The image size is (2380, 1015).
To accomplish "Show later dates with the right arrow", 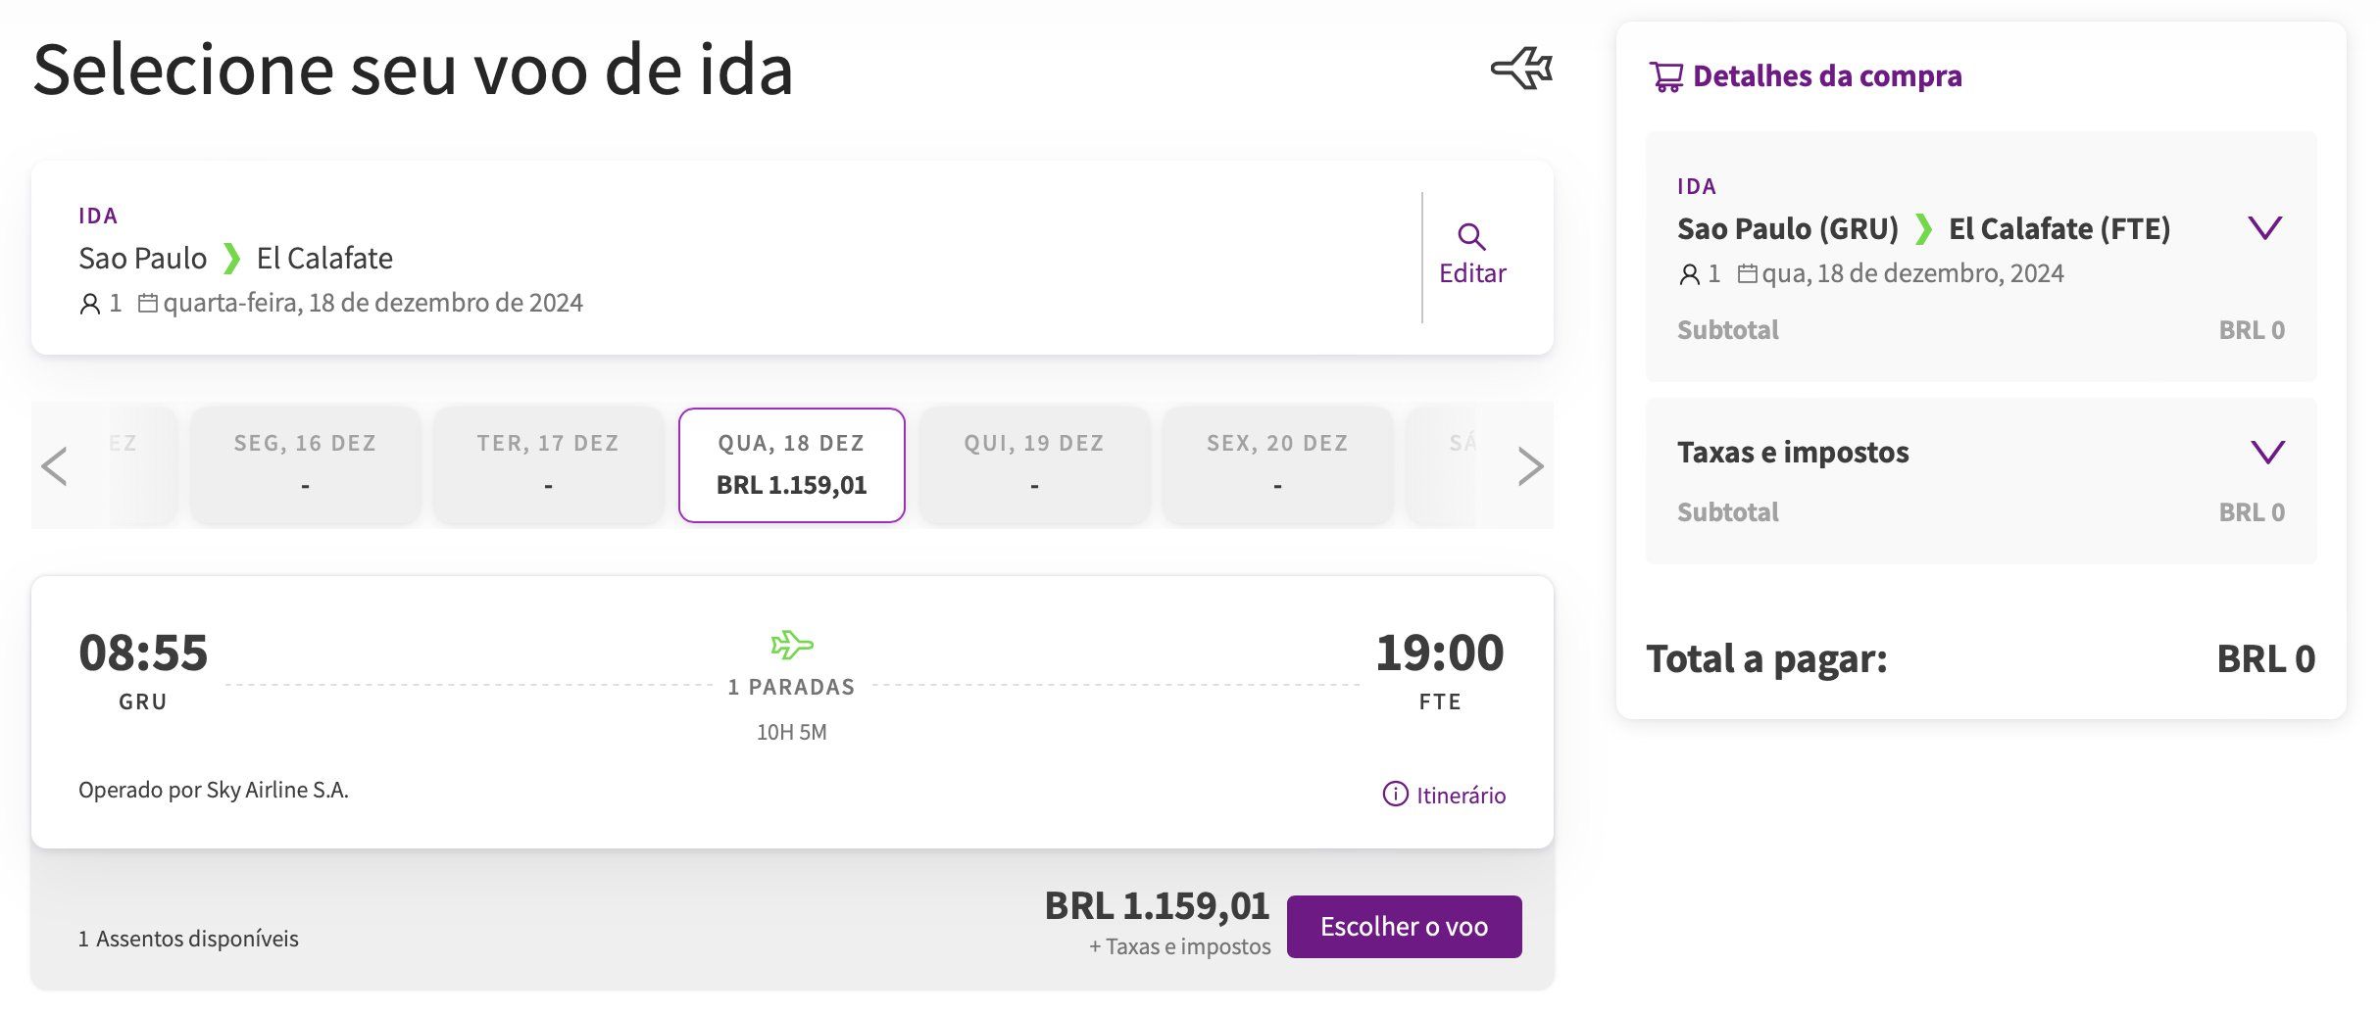I will [x=1529, y=465].
